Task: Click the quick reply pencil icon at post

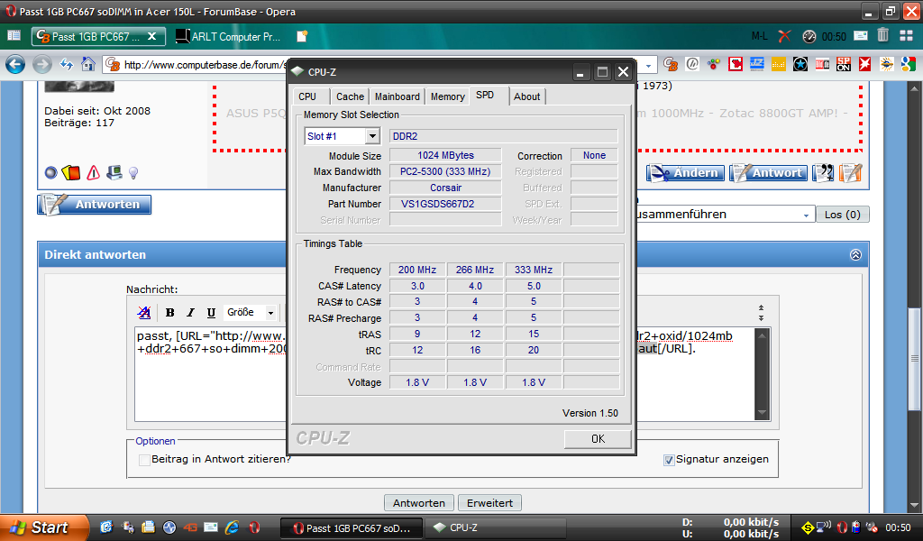Action: (851, 172)
